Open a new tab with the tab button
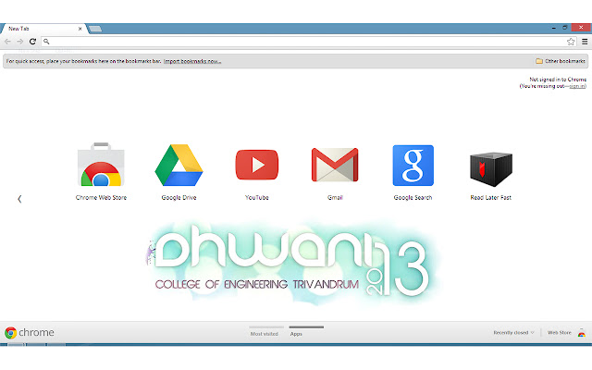592x370 pixels. click(x=94, y=29)
